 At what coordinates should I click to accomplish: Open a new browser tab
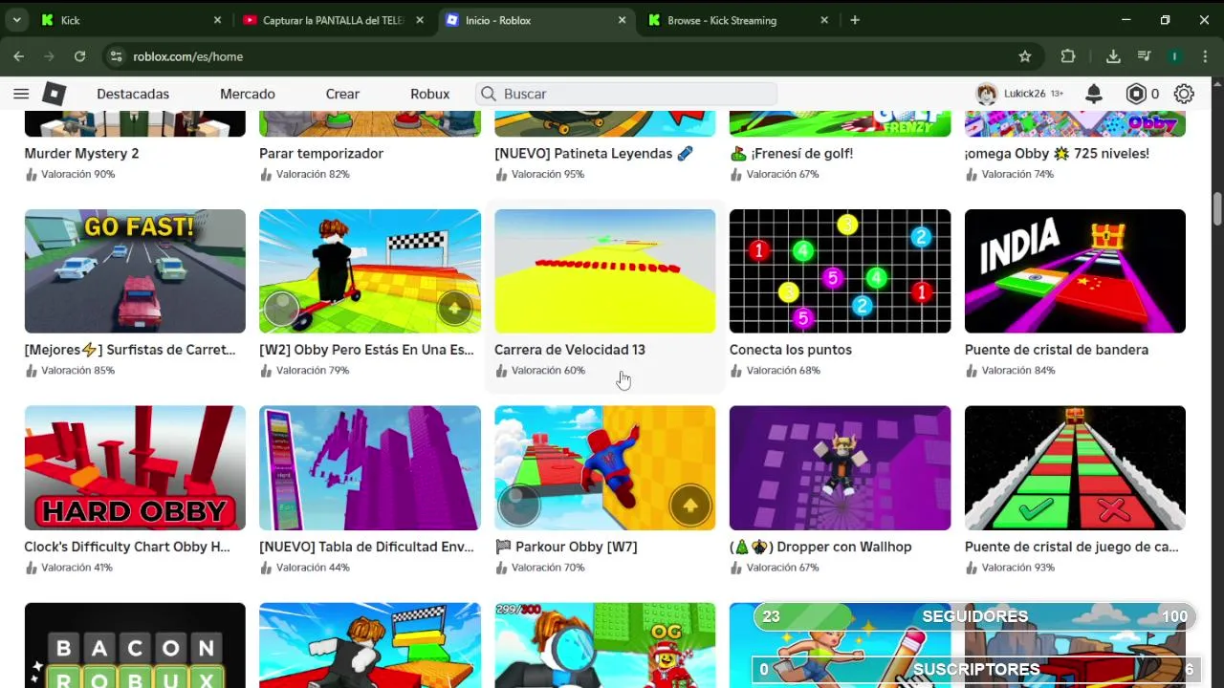(x=855, y=20)
